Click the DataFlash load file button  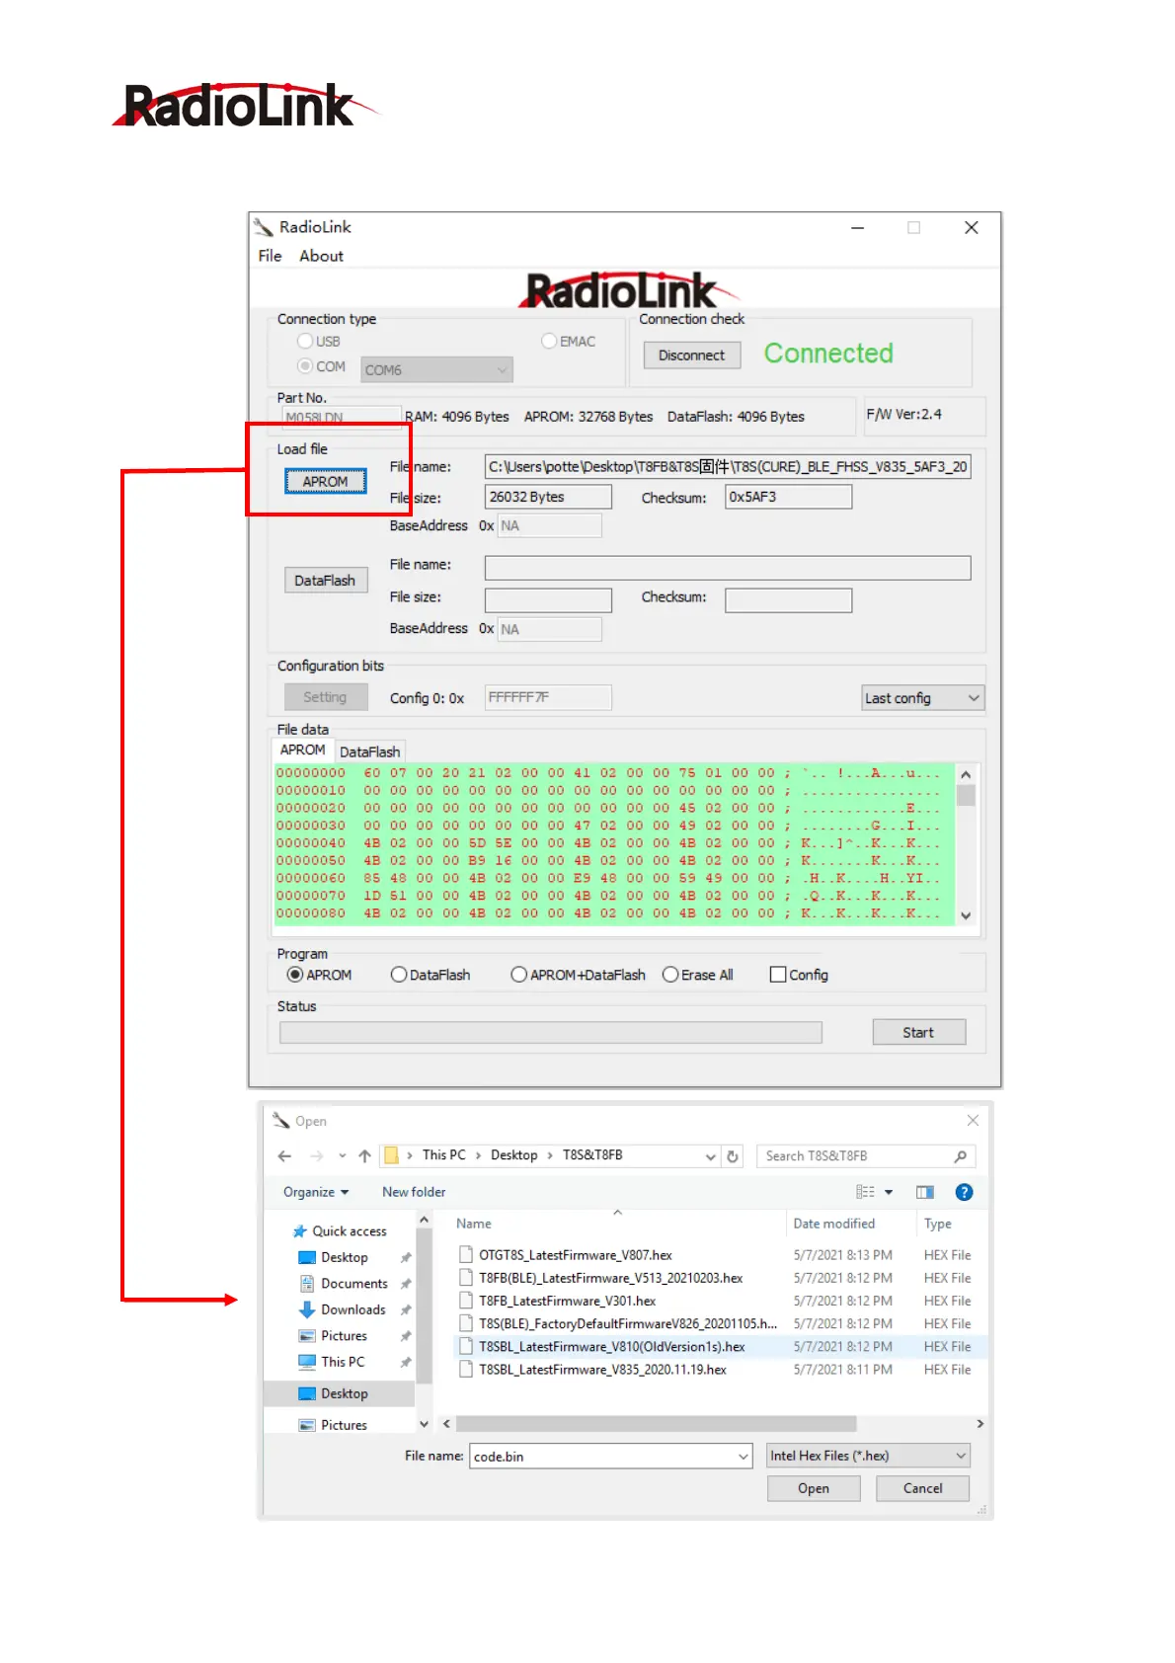click(x=325, y=581)
